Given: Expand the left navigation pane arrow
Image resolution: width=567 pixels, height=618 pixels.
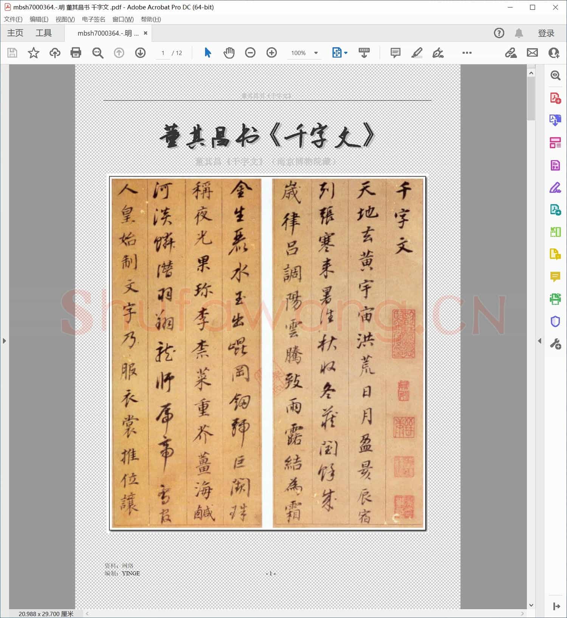Looking at the screenshot, I should [x=5, y=341].
